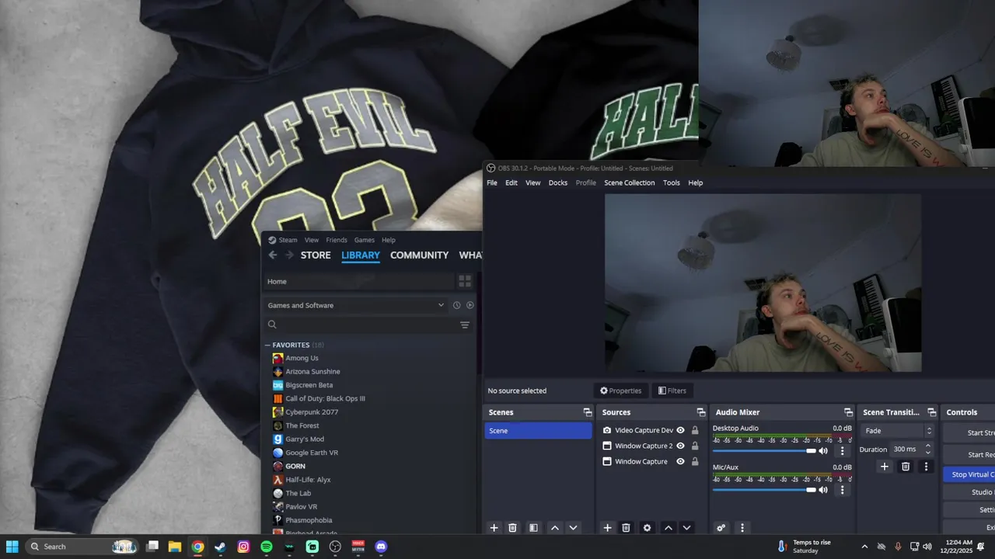
Task: Open Chrome from taskbar
Action: [x=198, y=547]
